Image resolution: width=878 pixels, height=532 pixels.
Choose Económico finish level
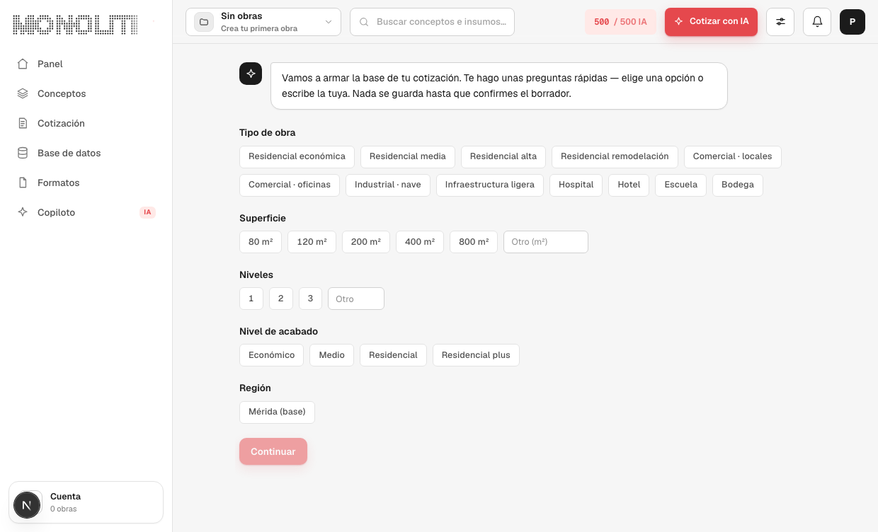pos(272,355)
